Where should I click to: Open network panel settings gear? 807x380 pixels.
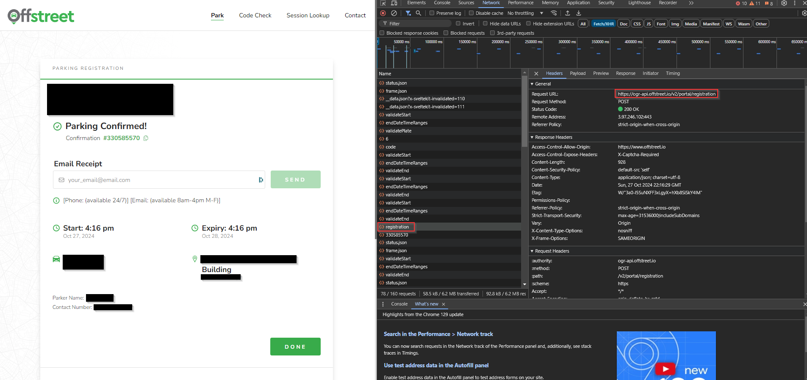804,13
